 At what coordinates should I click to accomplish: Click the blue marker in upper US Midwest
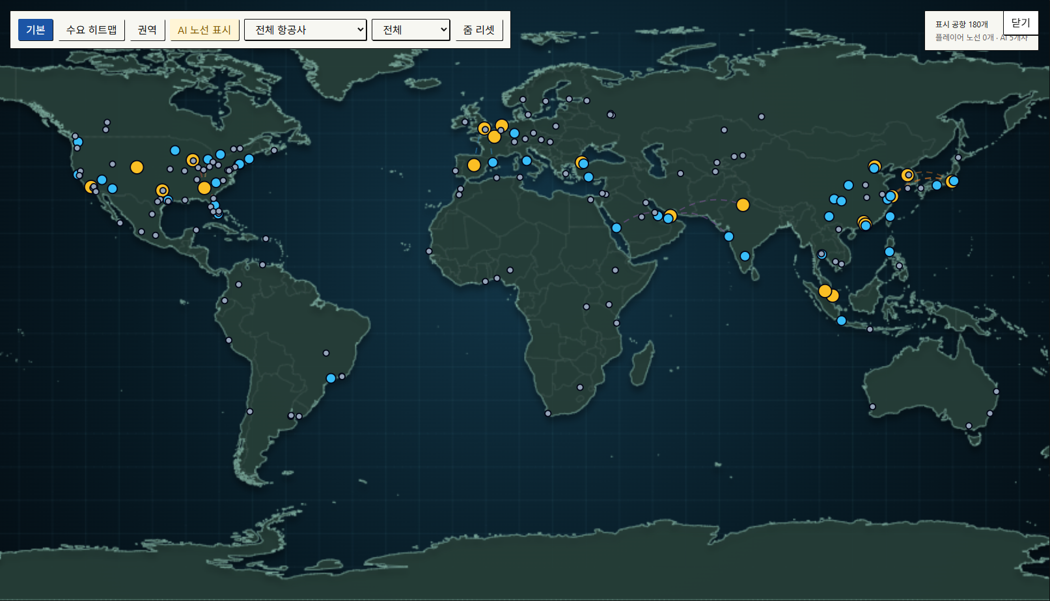click(175, 150)
